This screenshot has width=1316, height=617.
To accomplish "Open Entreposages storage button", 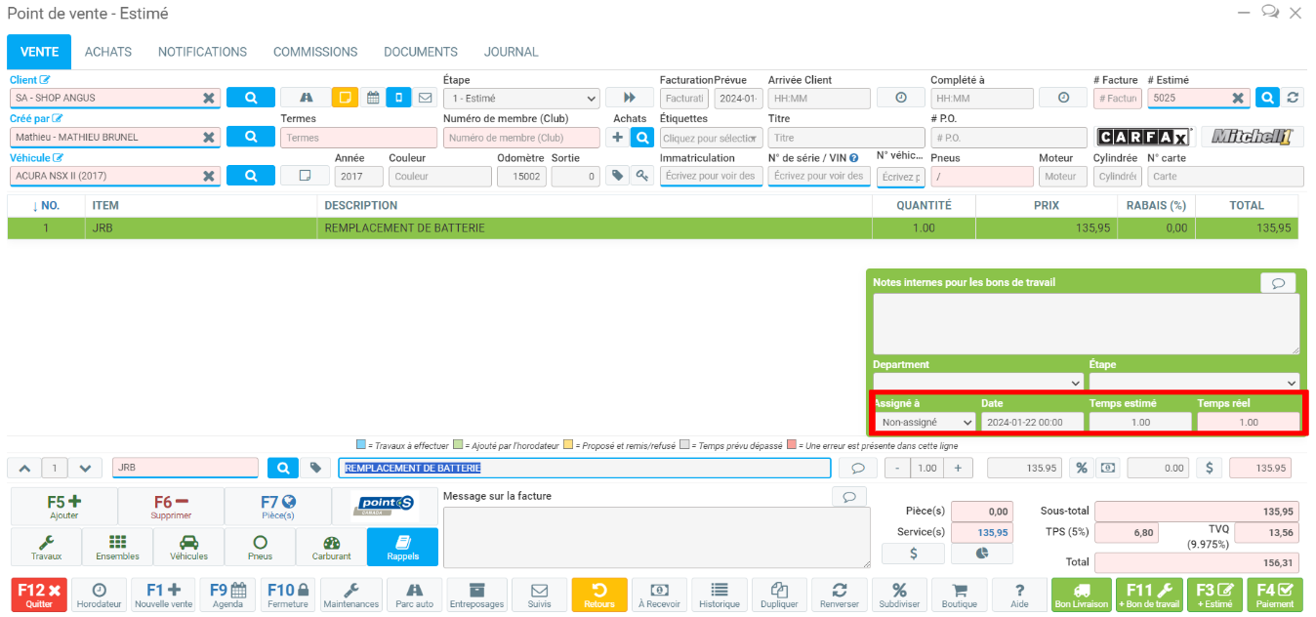I will coord(476,595).
